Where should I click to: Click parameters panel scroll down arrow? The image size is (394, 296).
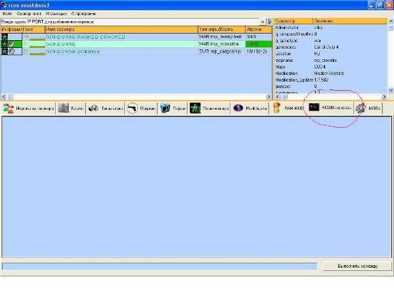(391, 90)
